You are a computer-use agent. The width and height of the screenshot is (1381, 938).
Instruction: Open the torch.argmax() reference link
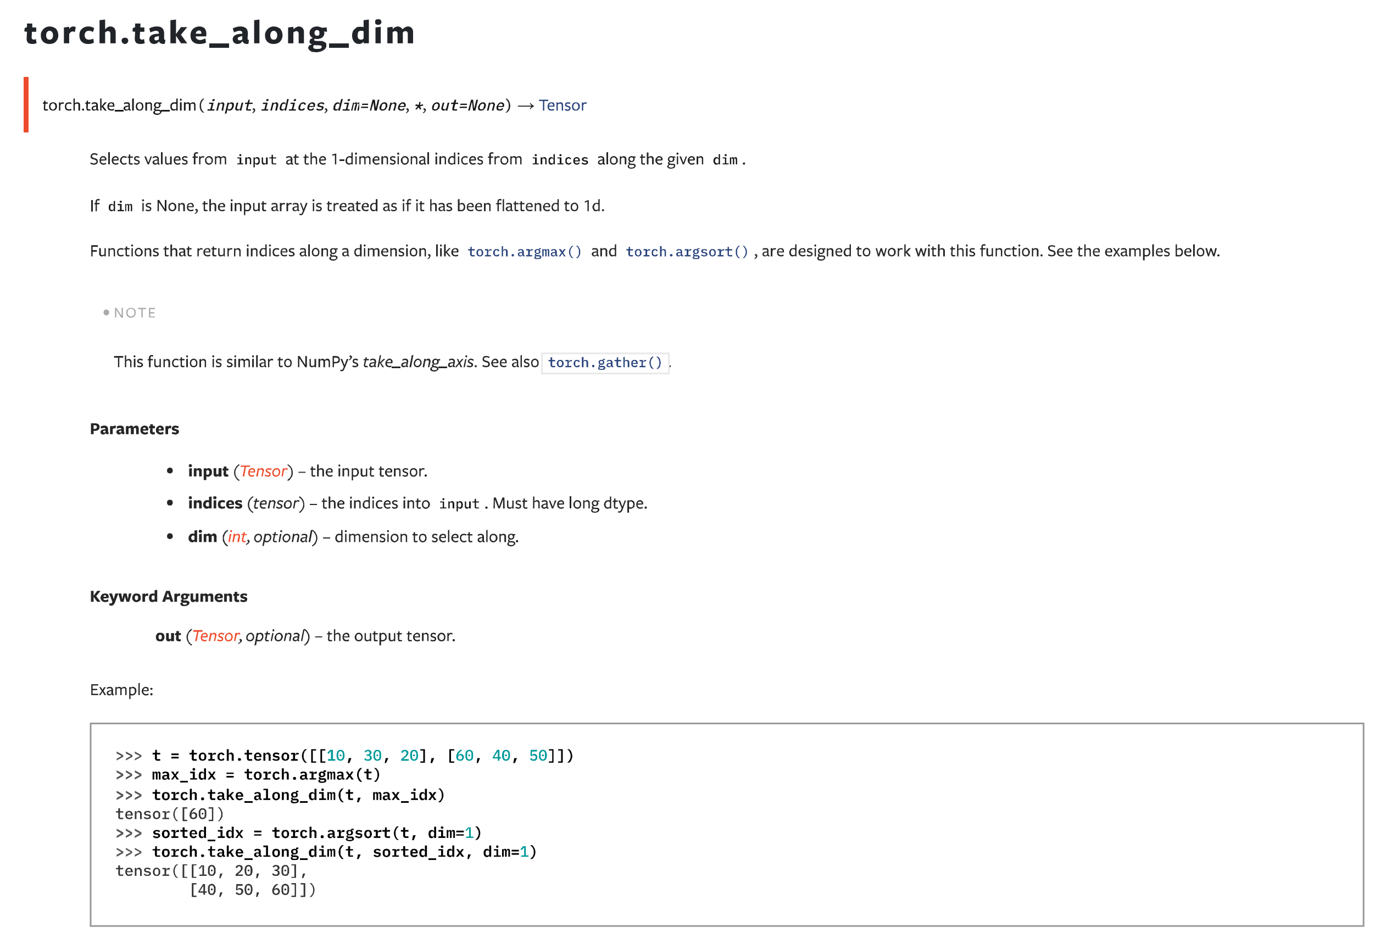click(524, 252)
